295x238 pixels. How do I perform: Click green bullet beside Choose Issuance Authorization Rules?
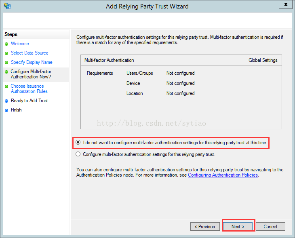pos(6,86)
